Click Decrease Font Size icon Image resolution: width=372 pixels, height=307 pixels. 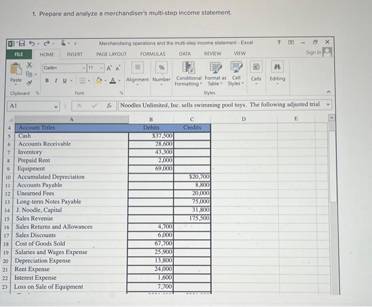tap(117, 69)
